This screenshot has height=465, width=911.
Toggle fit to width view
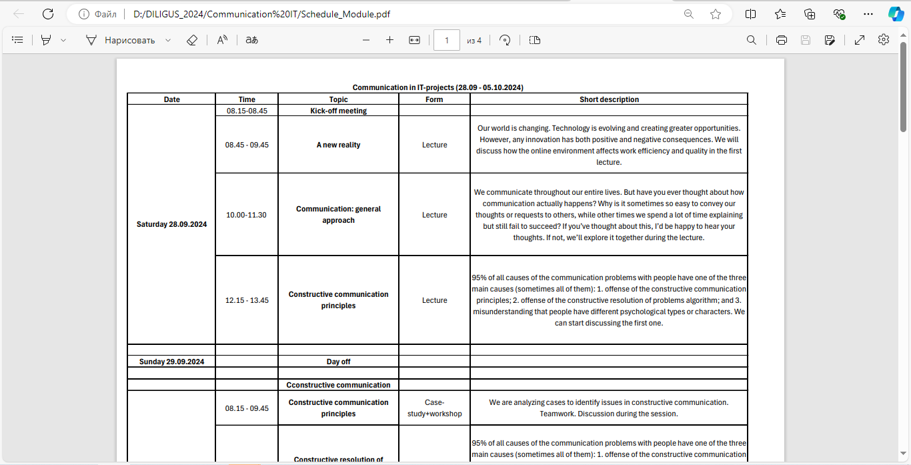pos(414,40)
